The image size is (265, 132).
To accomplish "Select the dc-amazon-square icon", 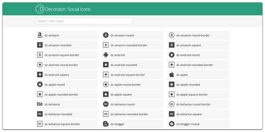I will click(171, 45).
